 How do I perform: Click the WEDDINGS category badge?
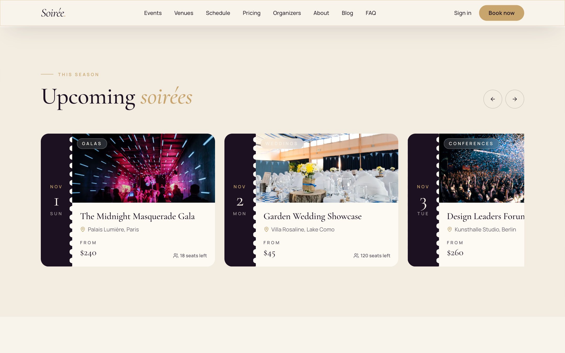(x=282, y=144)
